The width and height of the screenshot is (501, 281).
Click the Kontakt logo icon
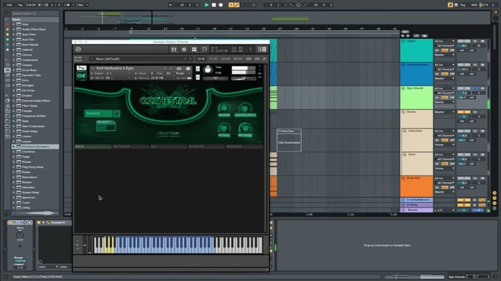tap(78, 50)
